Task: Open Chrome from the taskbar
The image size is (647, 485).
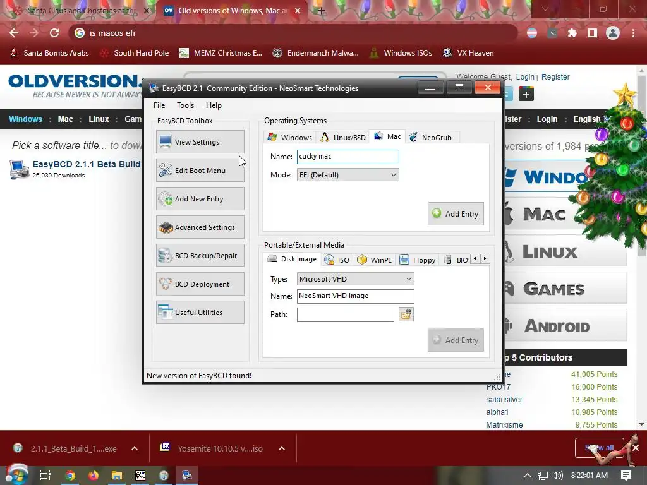Action: click(70, 476)
